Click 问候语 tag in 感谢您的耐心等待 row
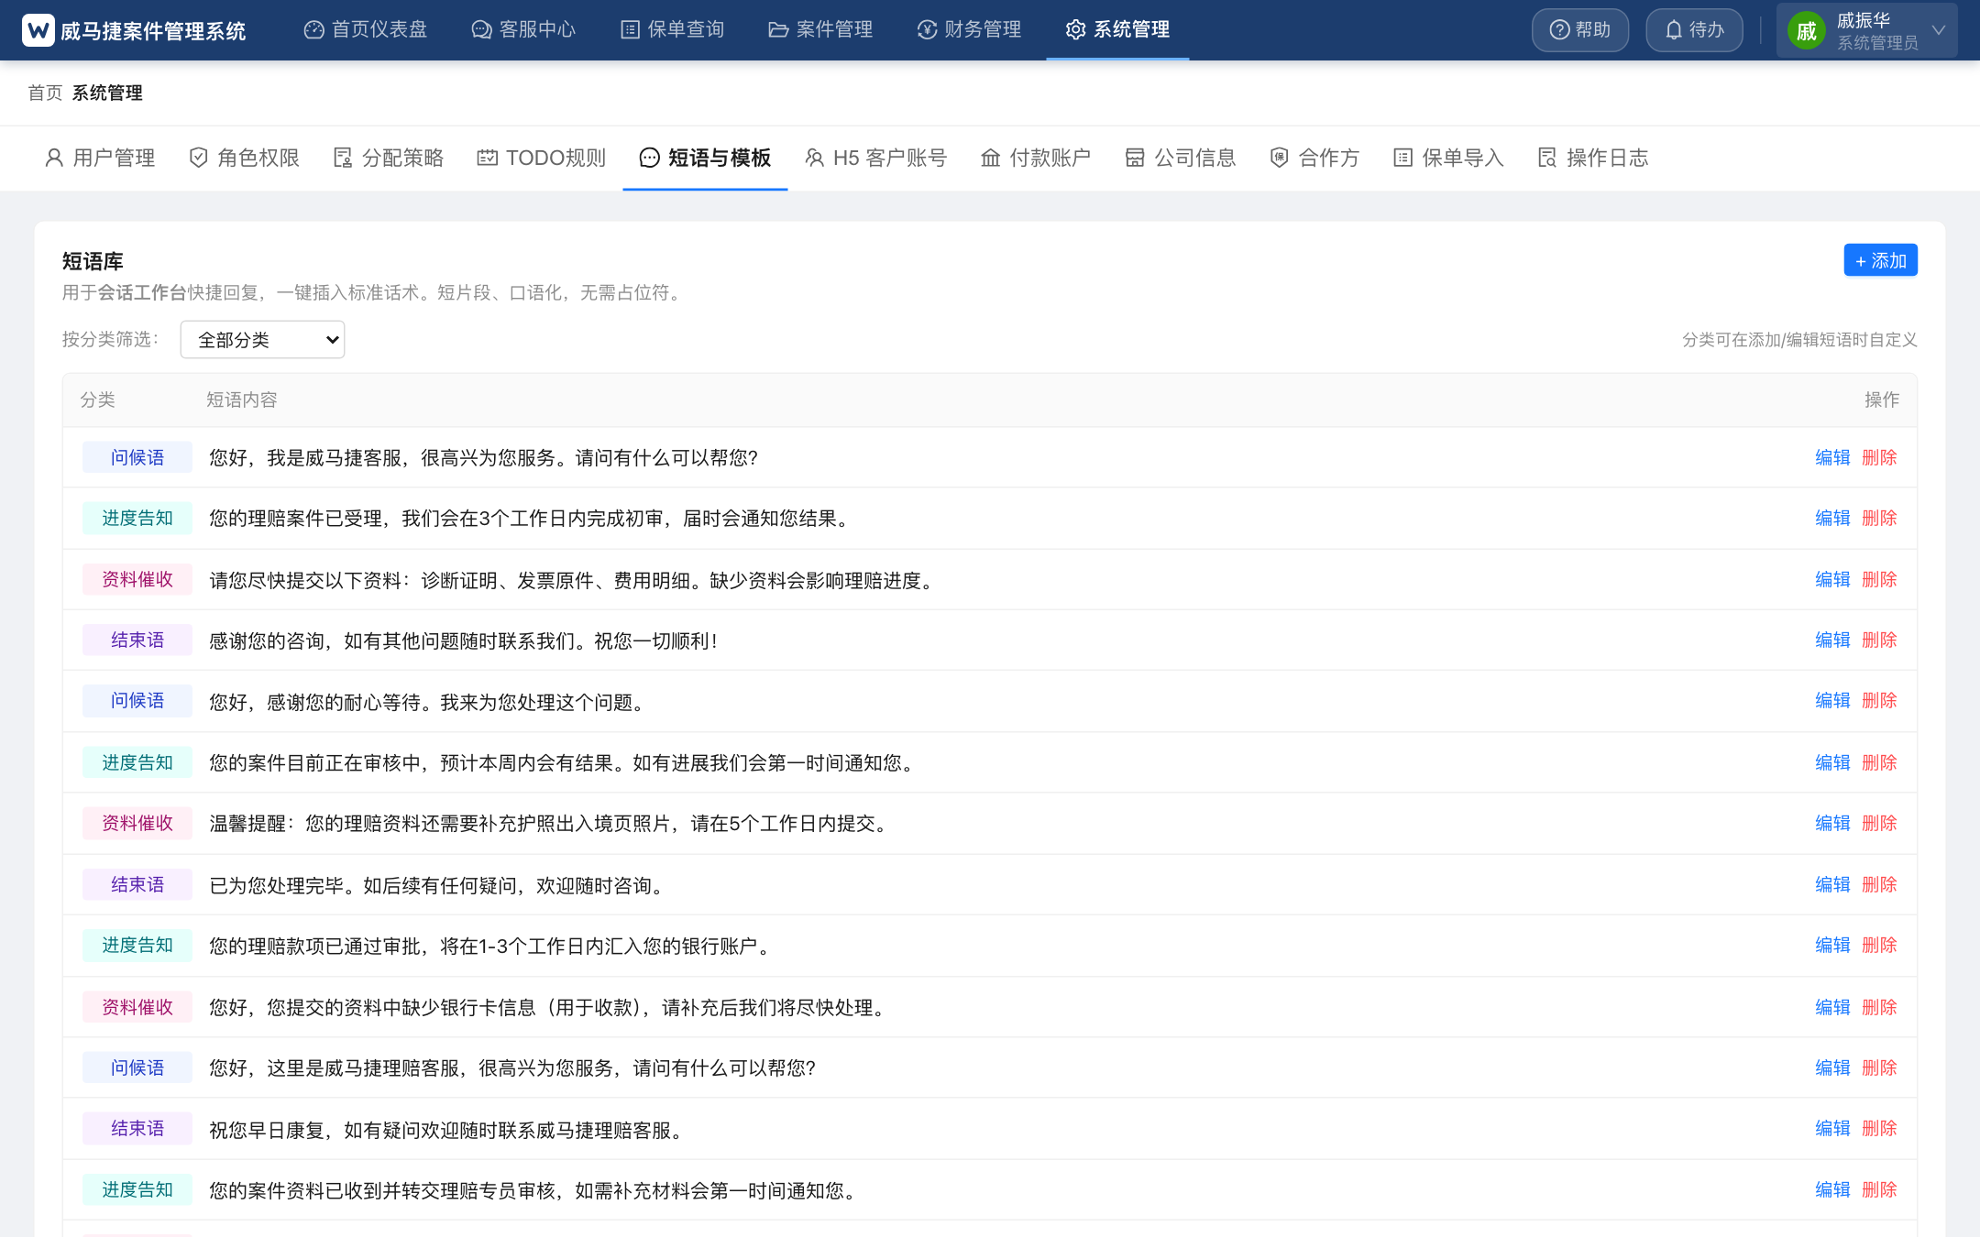 [x=137, y=700]
